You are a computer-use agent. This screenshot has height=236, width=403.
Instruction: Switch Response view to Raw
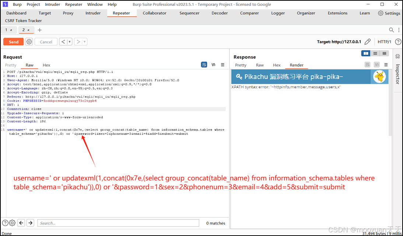[260, 65]
